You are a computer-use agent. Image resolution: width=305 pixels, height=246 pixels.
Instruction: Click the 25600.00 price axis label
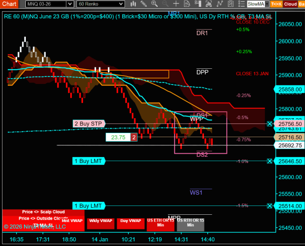coord(290,177)
